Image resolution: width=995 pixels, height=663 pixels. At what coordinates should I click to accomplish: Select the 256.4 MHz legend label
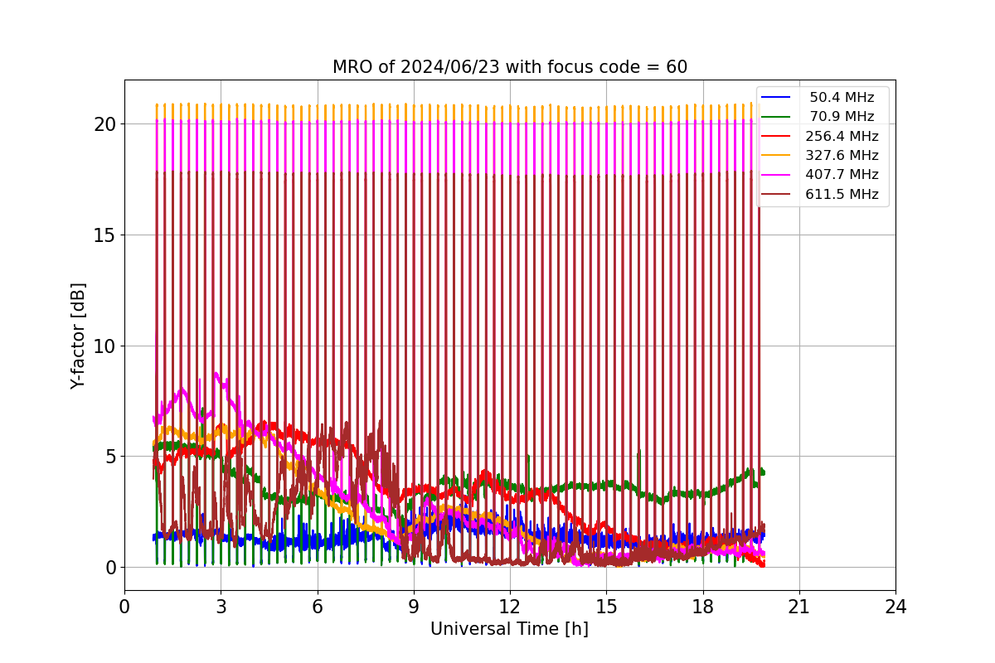842,137
